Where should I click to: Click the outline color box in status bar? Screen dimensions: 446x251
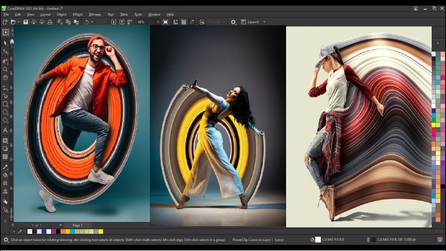point(373,239)
